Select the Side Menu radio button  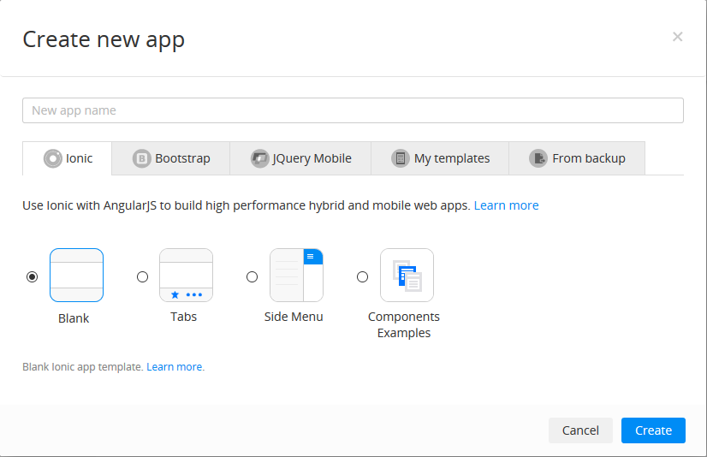tap(252, 276)
